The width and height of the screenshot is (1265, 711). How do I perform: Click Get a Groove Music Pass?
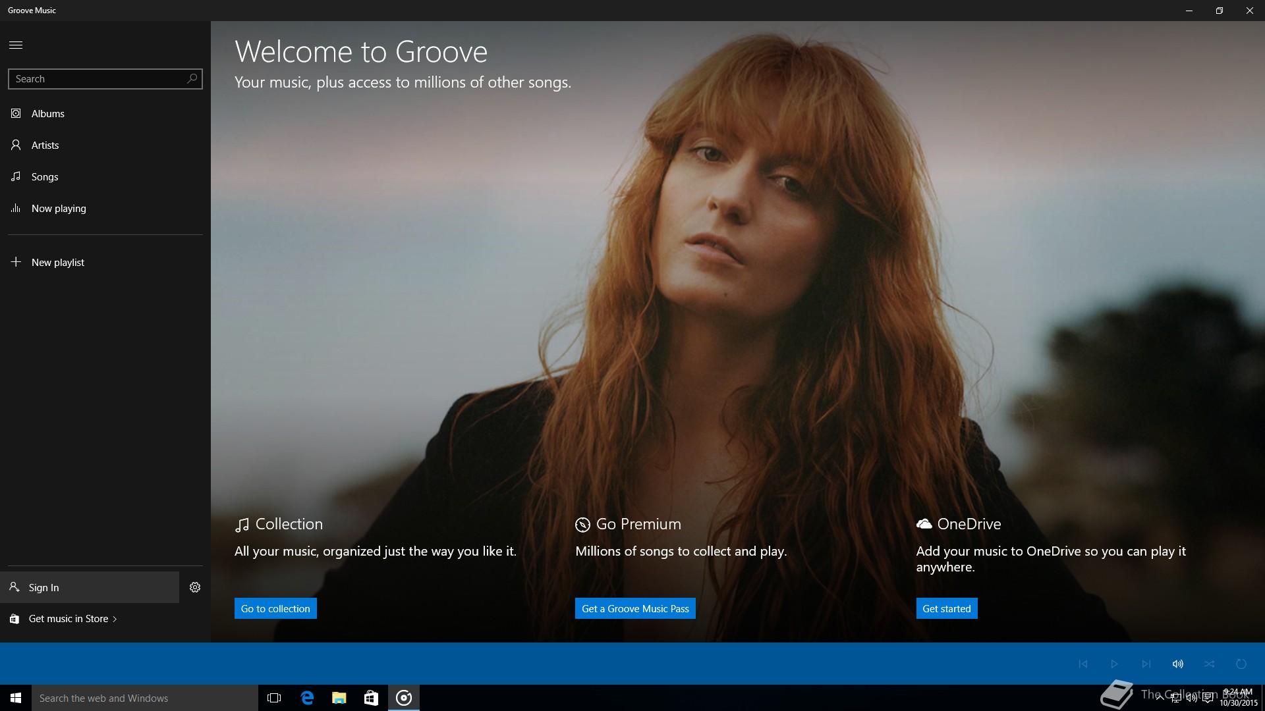pyautogui.click(x=635, y=608)
